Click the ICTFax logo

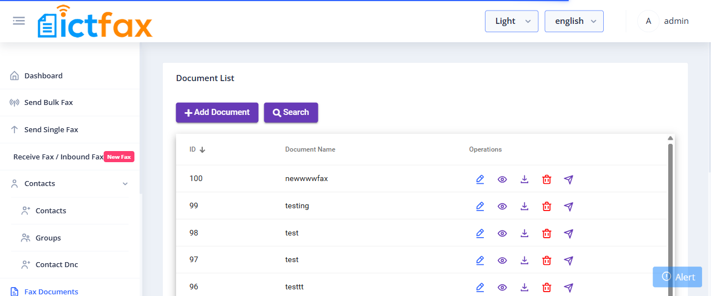click(95, 22)
